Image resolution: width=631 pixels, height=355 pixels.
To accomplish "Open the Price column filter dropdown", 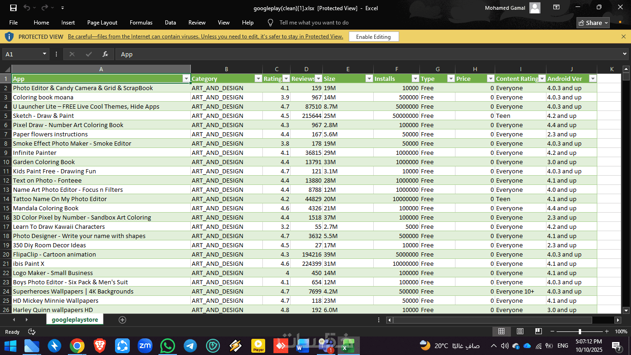I will [491, 79].
